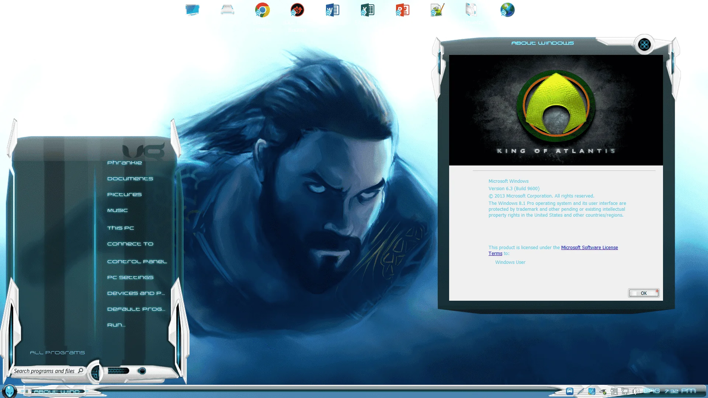
Task: Click the Start menu shutdown button
Action: tap(118, 371)
